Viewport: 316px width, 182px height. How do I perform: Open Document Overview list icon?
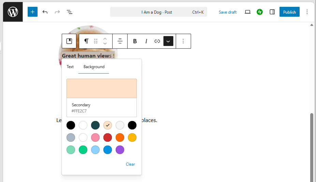pos(69,12)
